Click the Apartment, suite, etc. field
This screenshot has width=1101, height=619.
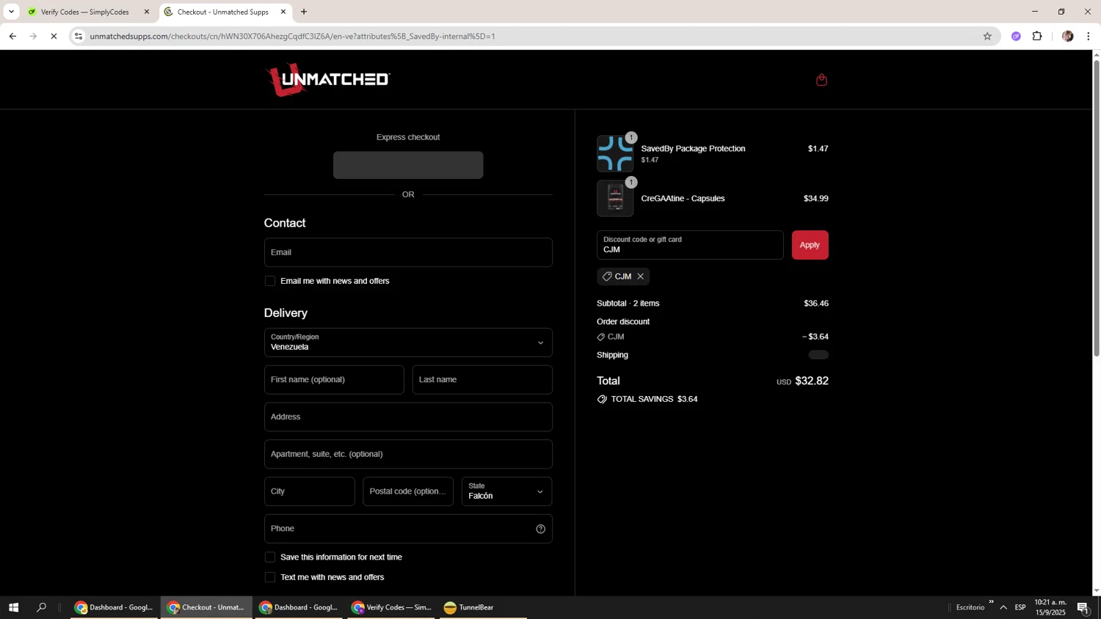click(x=408, y=454)
